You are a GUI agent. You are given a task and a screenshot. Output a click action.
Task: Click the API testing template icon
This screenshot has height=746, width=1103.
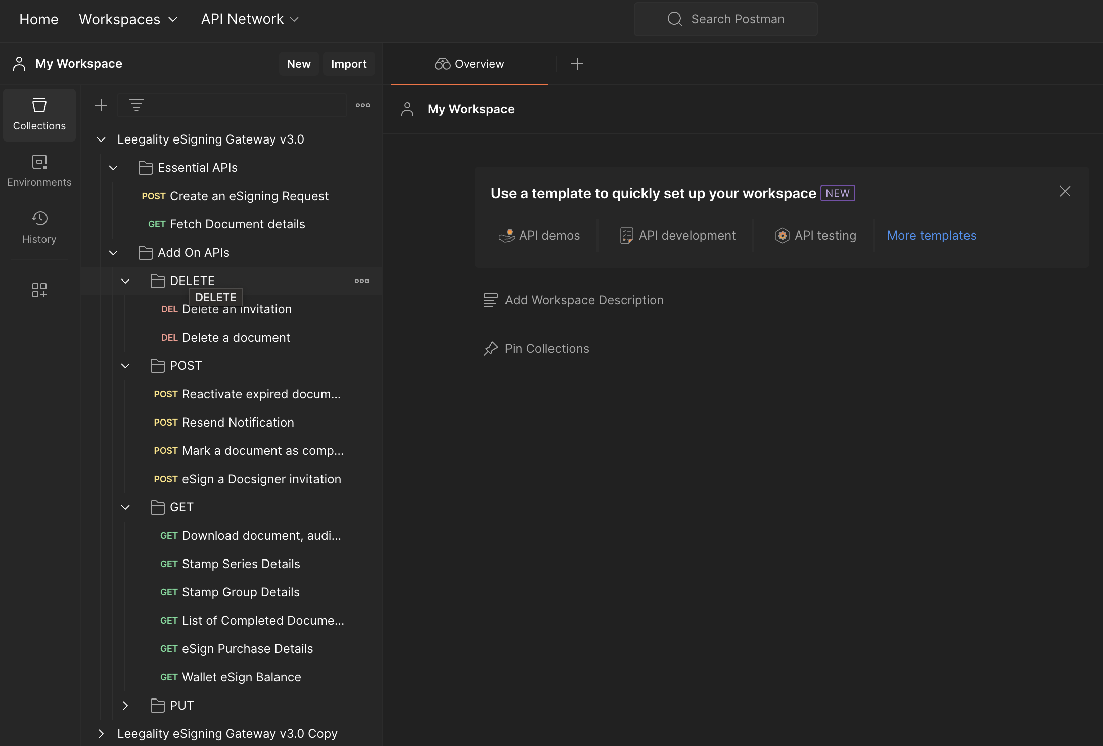point(783,236)
